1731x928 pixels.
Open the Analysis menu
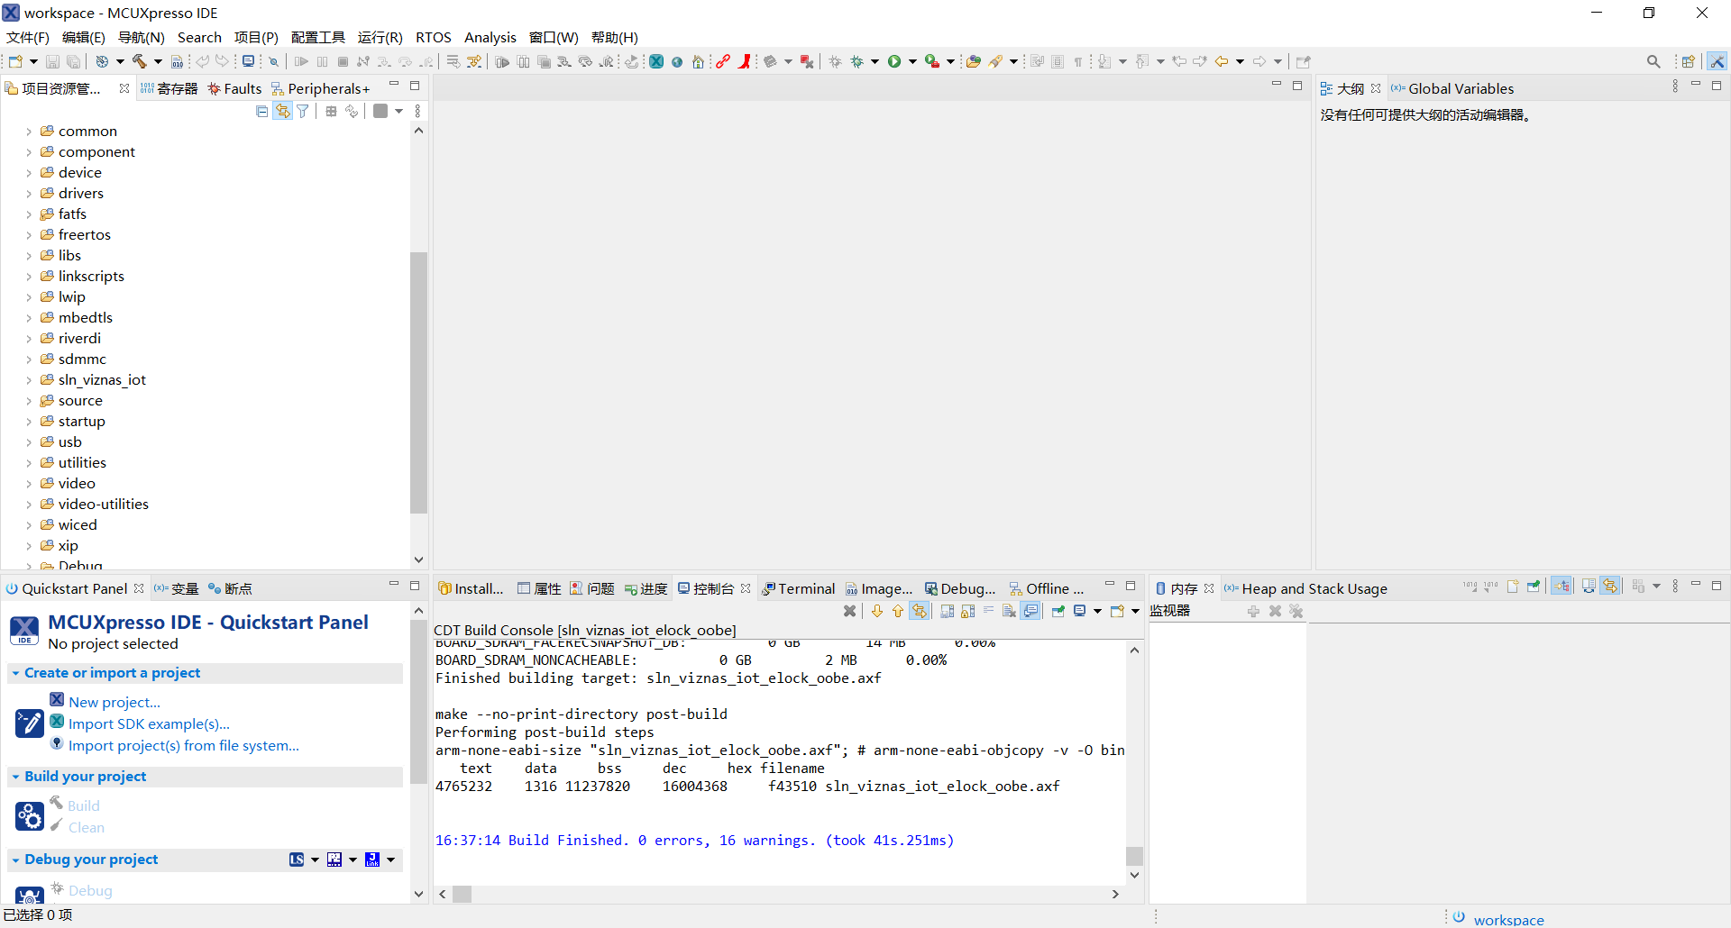pos(490,37)
